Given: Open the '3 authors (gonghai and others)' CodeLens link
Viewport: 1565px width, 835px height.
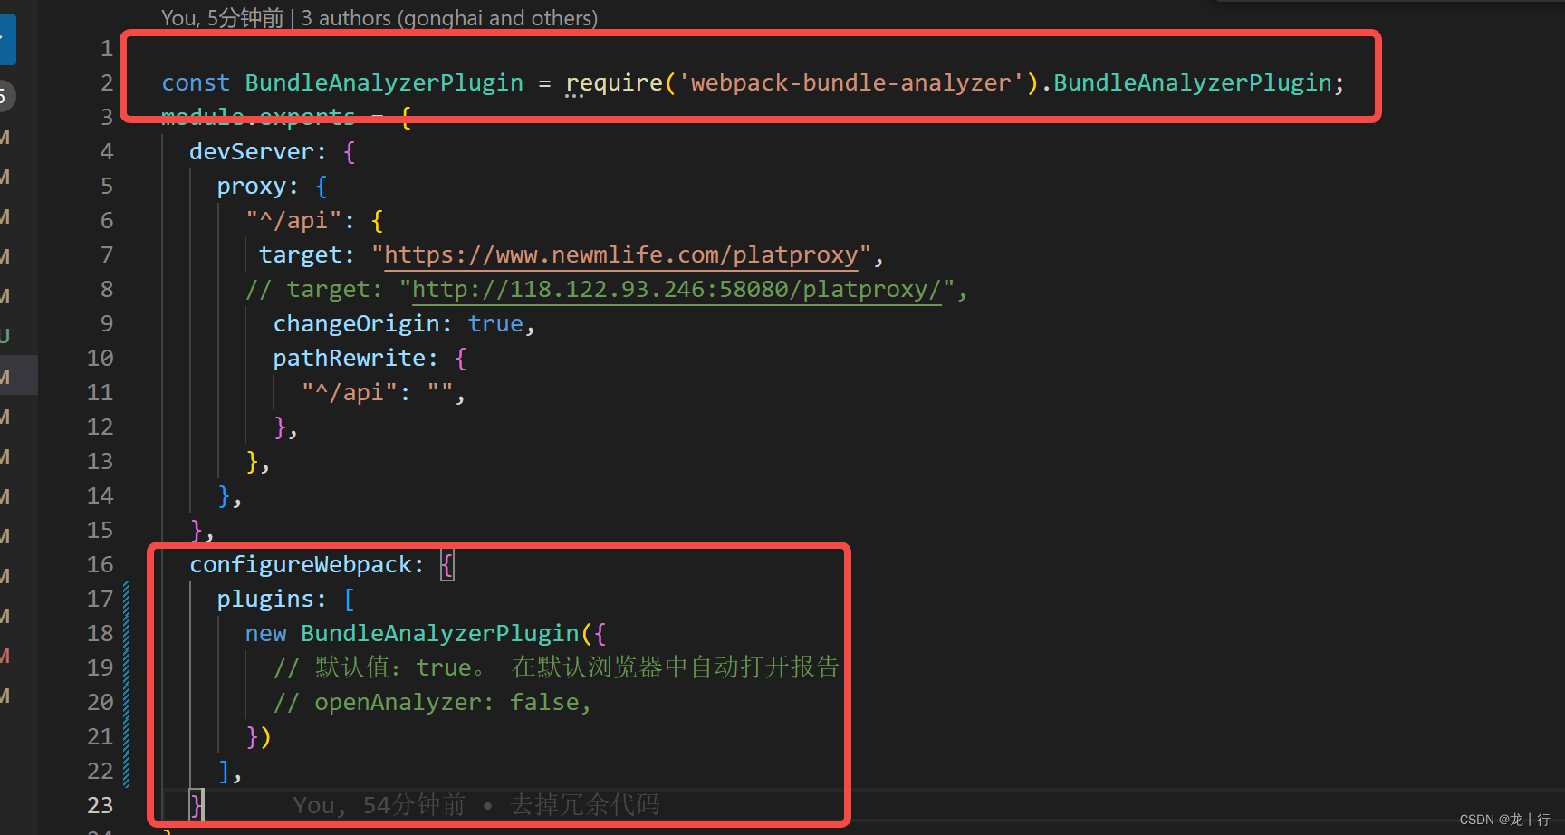Looking at the screenshot, I should coord(450,17).
